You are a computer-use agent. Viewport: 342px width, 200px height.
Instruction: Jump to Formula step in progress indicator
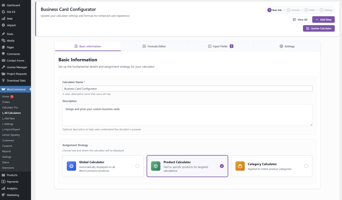click(x=293, y=10)
